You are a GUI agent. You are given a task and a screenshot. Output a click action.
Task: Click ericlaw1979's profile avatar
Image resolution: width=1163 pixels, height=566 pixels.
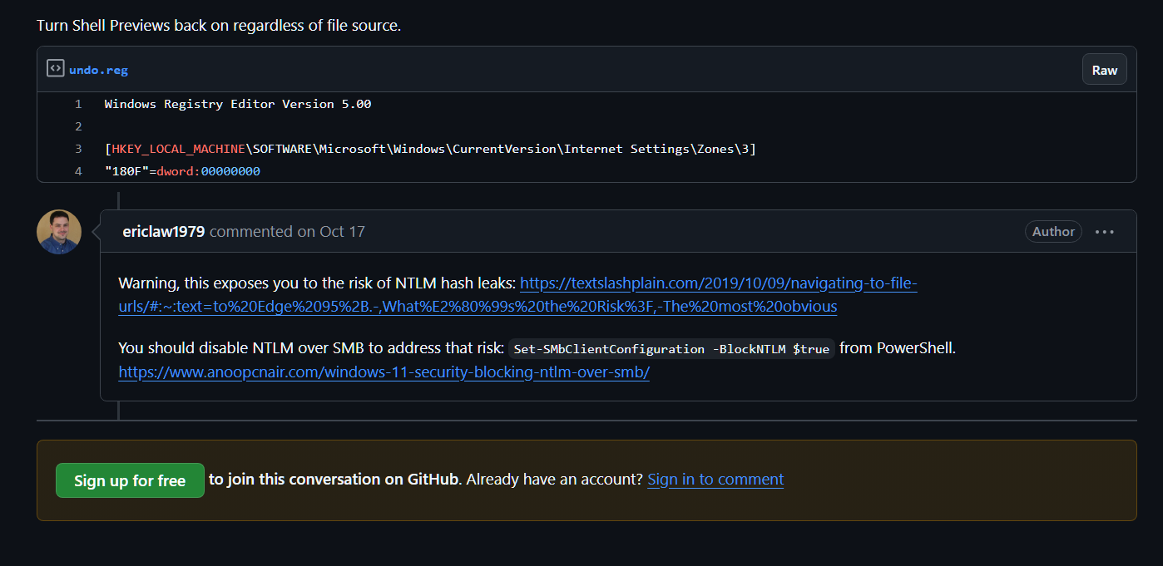[x=59, y=232]
